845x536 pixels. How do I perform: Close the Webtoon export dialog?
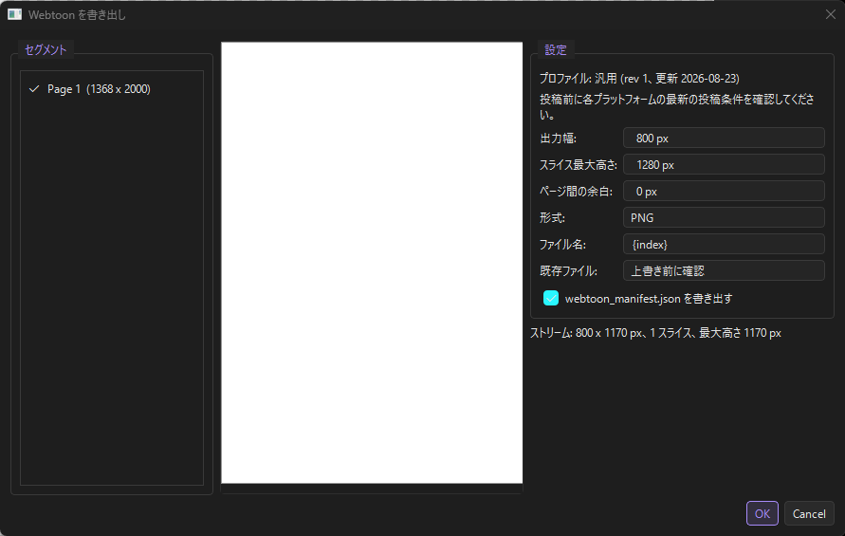coord(831,14)
